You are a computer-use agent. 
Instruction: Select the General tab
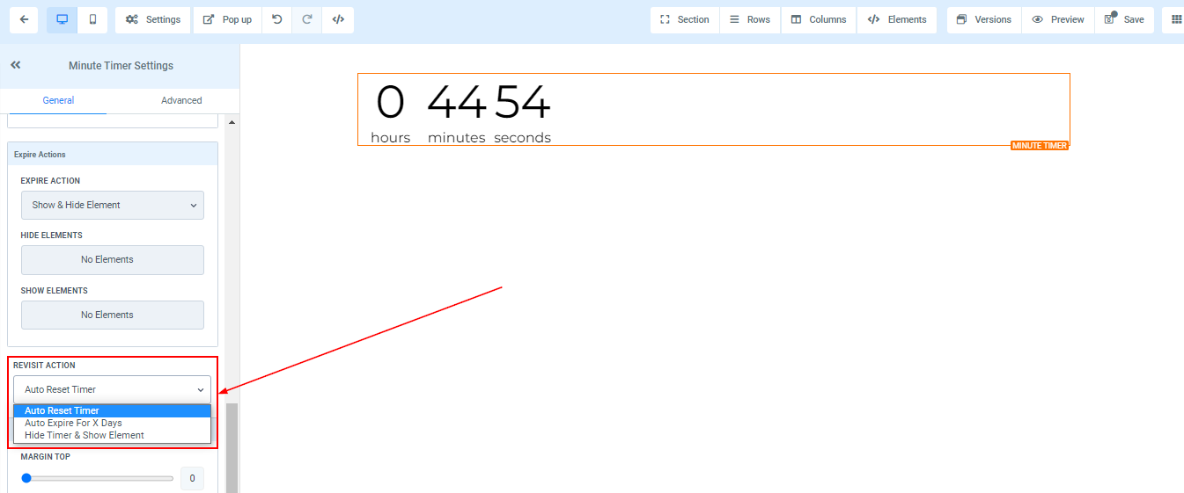point(58,100)
